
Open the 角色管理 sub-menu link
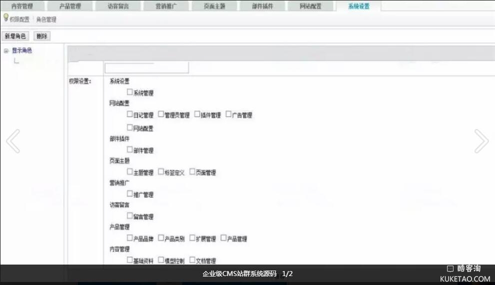[x=46, y=19]
